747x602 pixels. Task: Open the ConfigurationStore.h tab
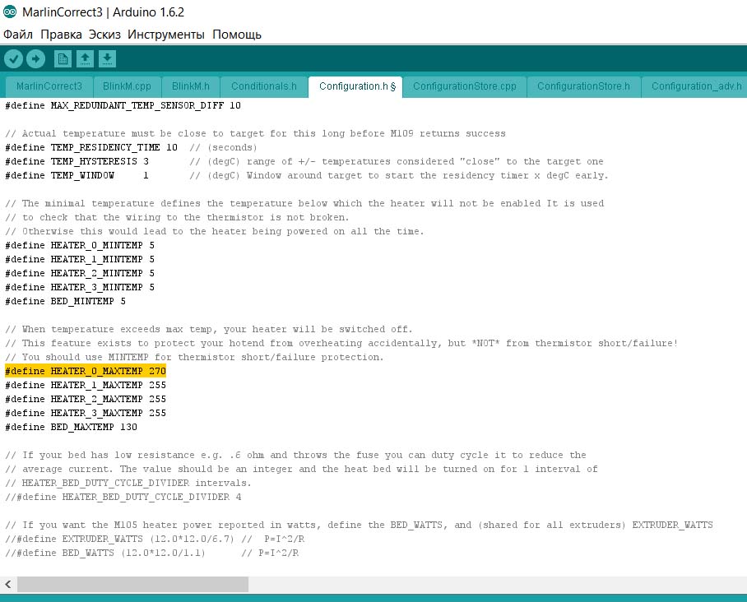(x=583, y=86)
